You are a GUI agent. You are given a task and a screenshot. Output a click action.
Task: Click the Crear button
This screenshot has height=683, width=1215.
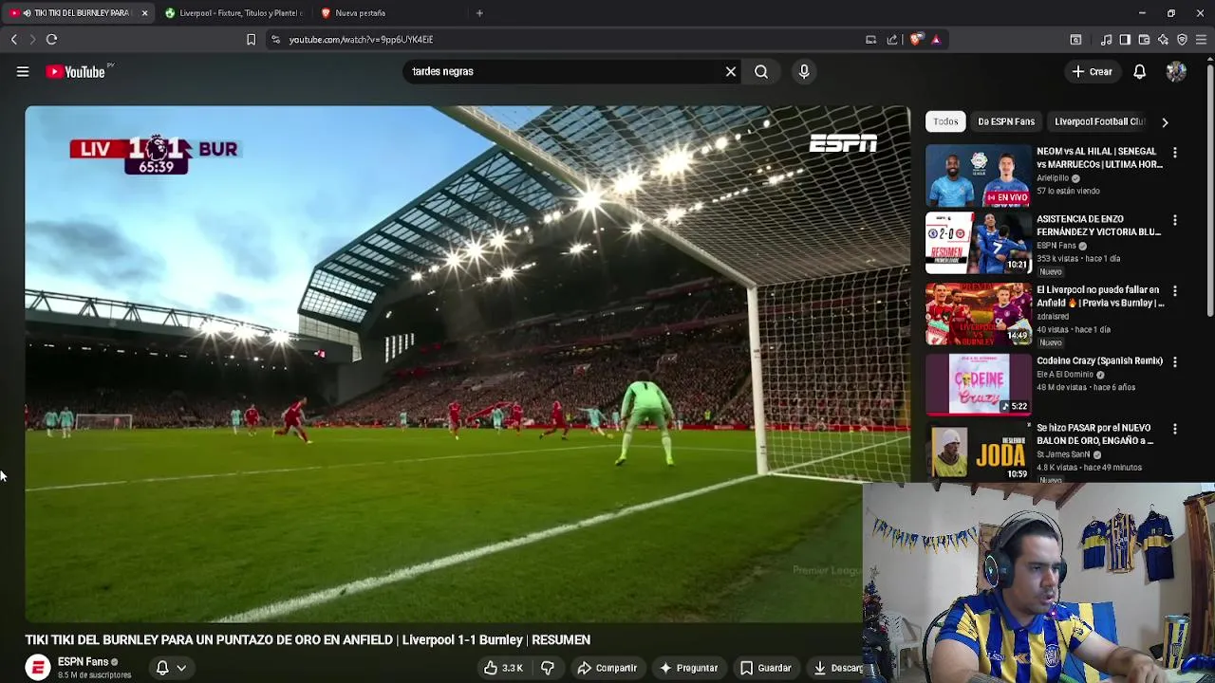[x=1092, y=71]
